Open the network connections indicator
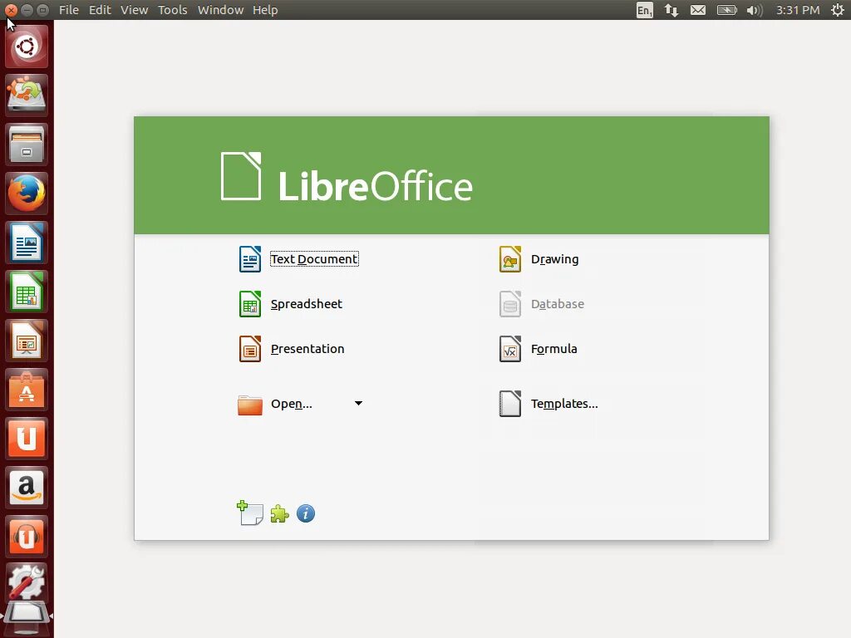Viewport: 851px width, 638px height. [671, 10]
